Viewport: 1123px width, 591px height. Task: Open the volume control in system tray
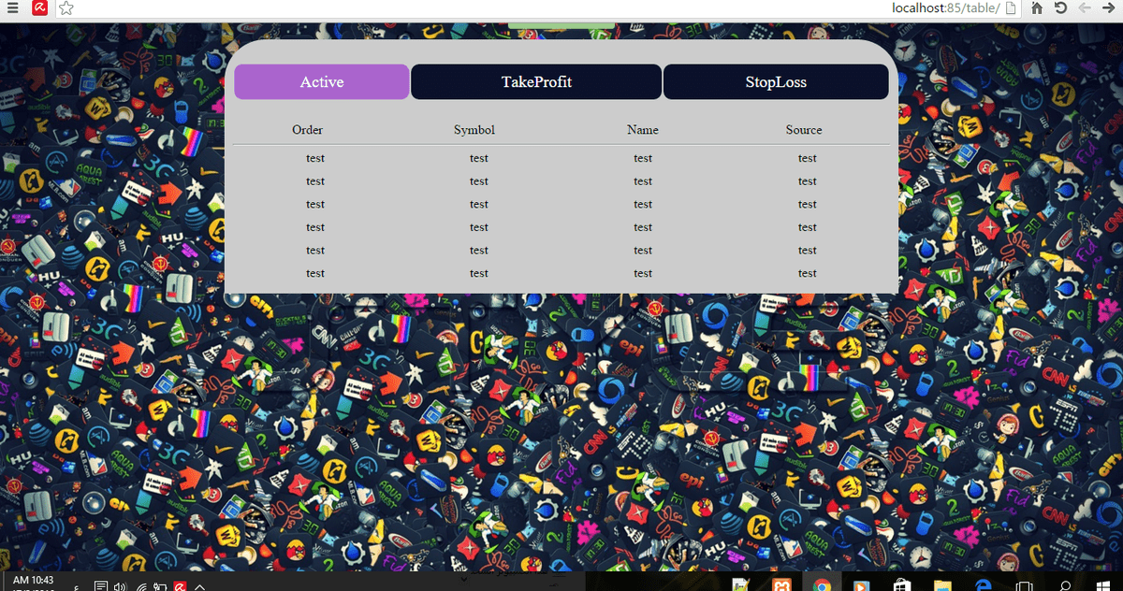click(120, 586)
